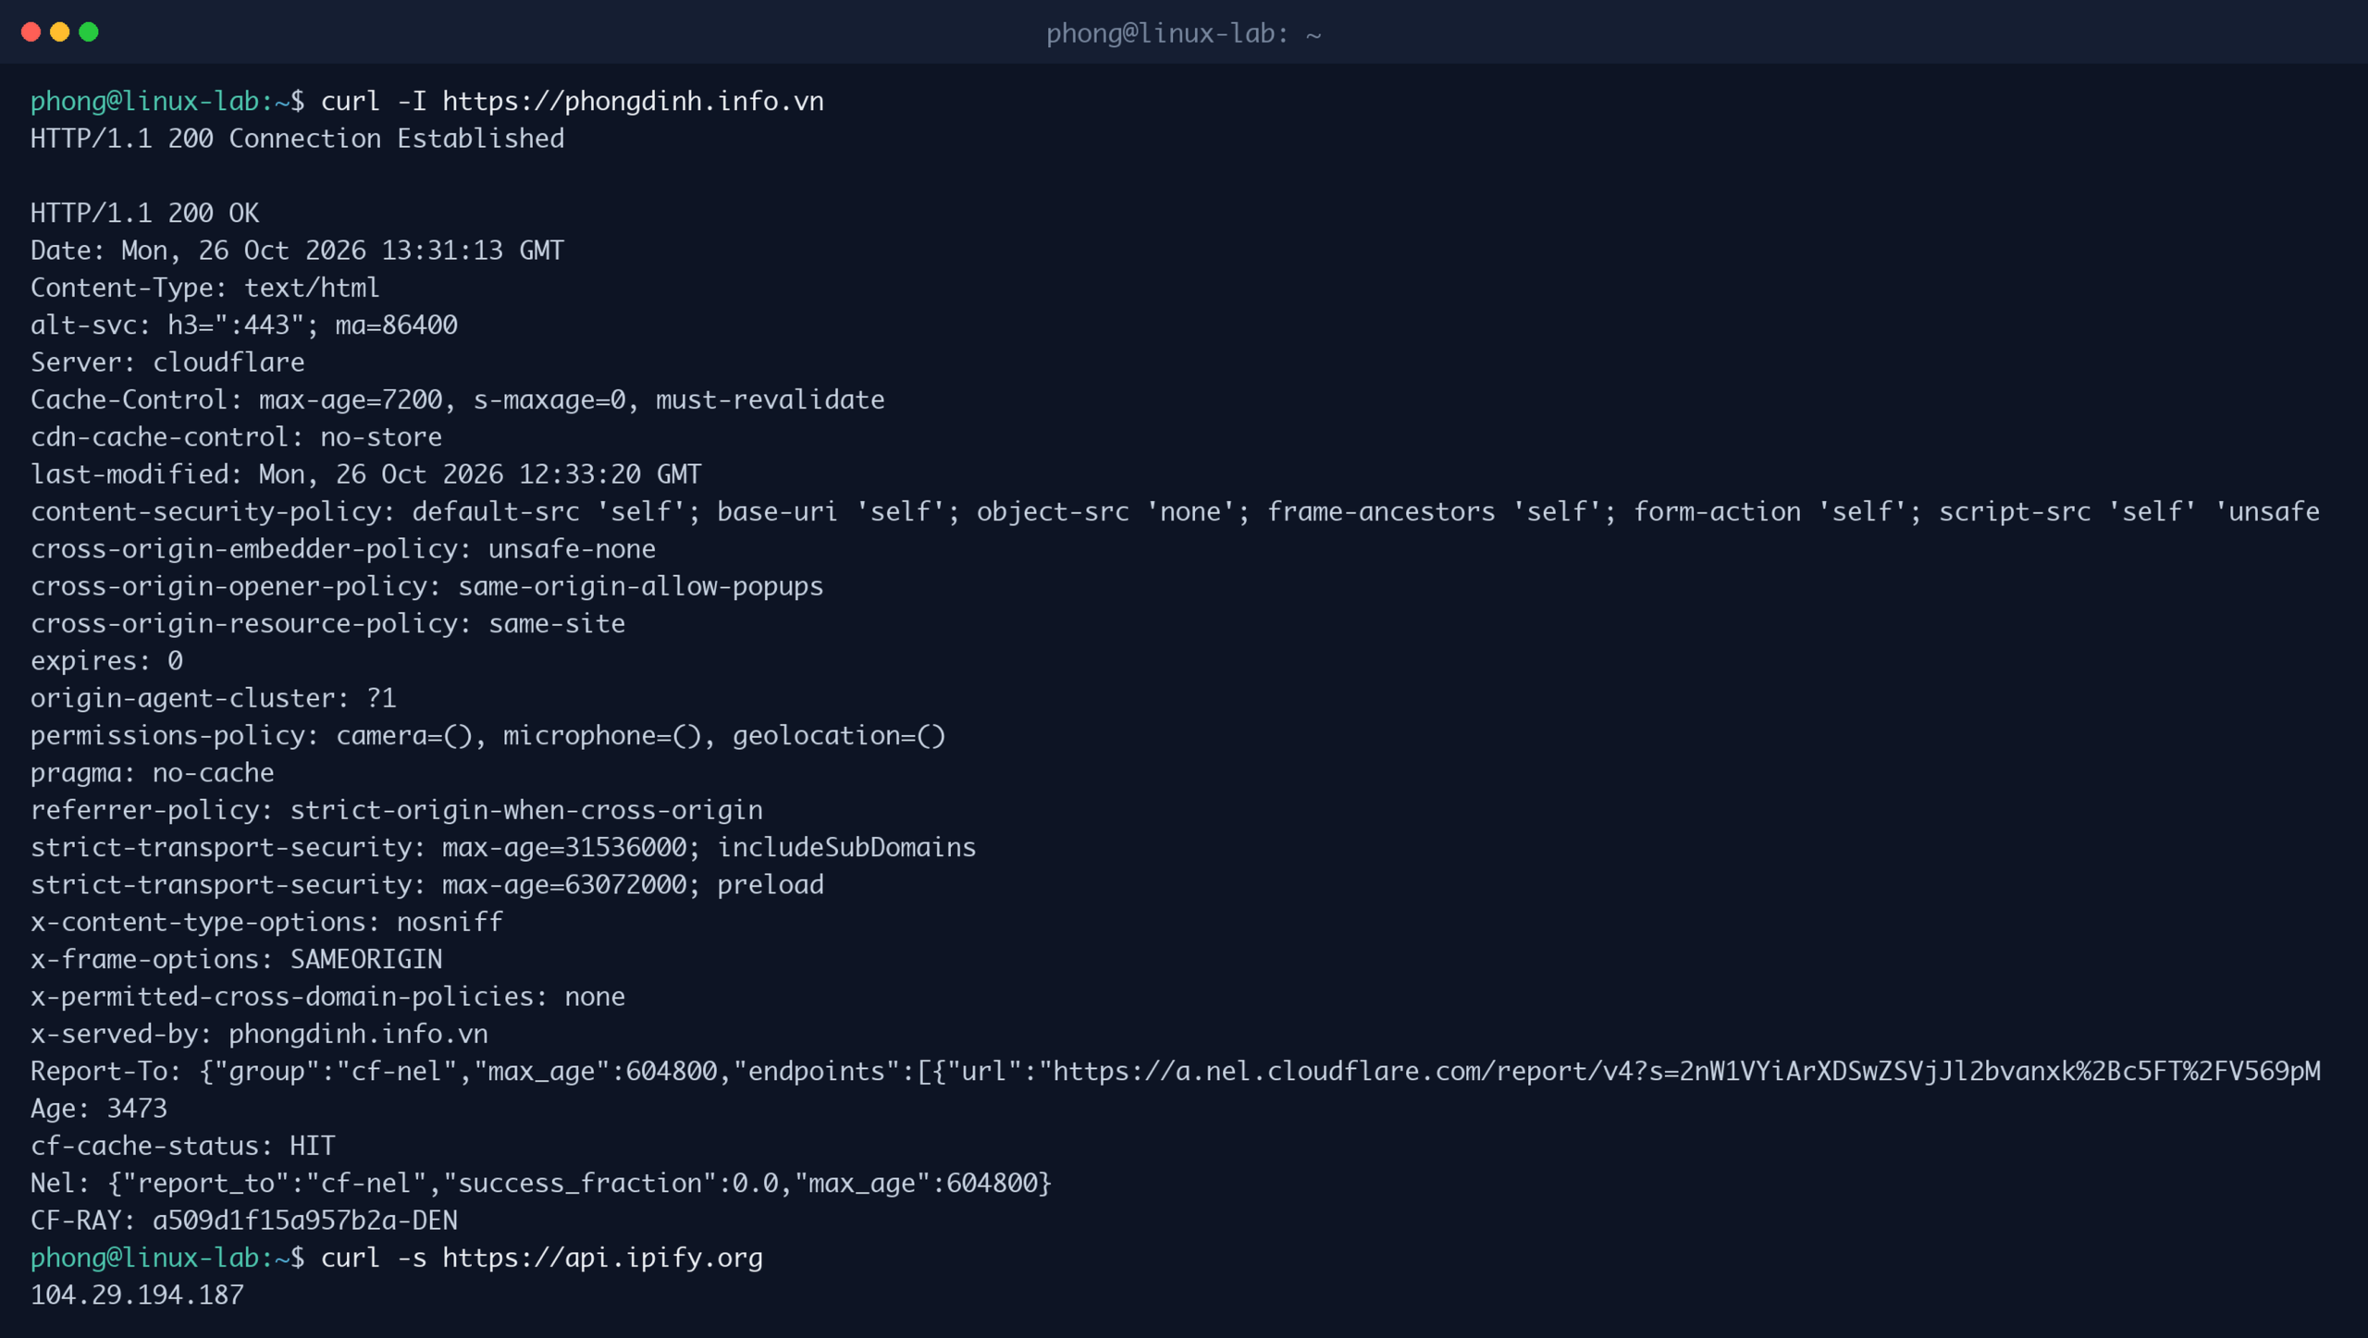
Task: Click the first green prompt 'phong@linux-lab:~'
Action: point(160,102)
